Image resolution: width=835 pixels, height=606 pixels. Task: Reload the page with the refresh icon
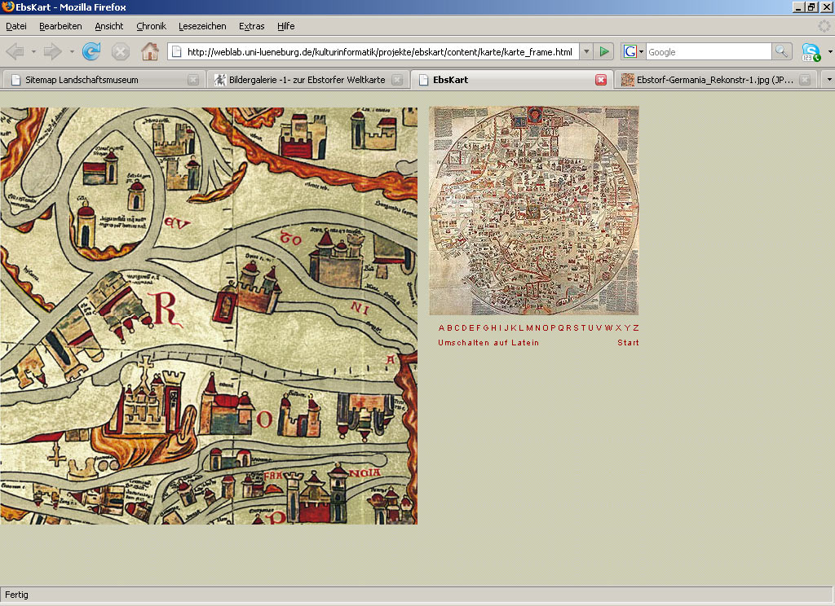(91, 51)
